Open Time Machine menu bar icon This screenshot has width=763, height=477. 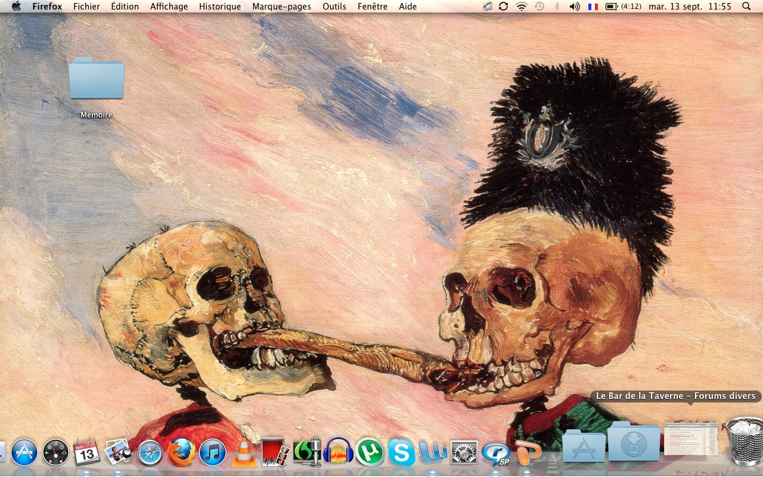click(x=539, y=7)
